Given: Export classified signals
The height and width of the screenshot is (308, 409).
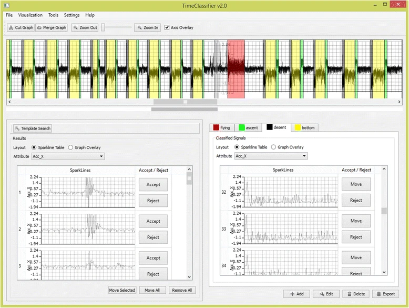Looking at the screenshot, I should 386,294.
